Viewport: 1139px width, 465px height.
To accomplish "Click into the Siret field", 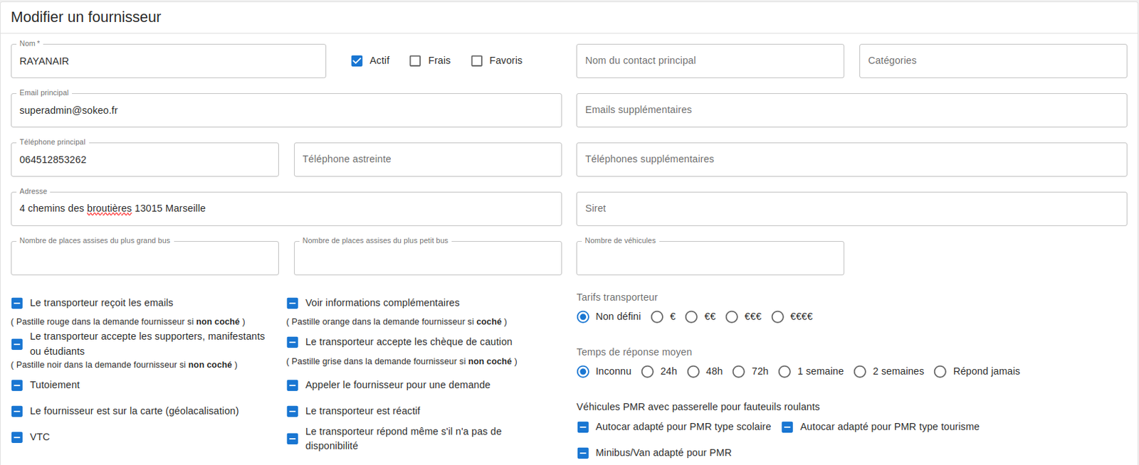I will pyautogui.click(x=851, y=209).
